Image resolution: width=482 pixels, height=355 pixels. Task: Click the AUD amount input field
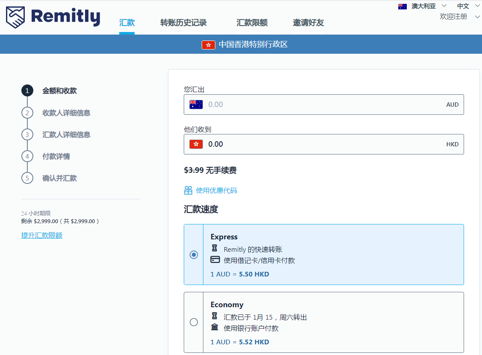tap(299, 104)
